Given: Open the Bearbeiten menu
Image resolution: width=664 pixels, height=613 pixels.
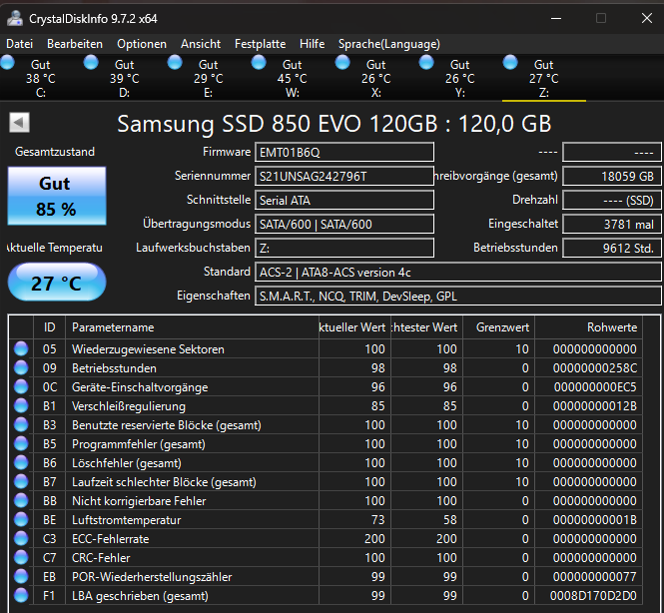Looking at the screenshot, I should coord(75,44).
